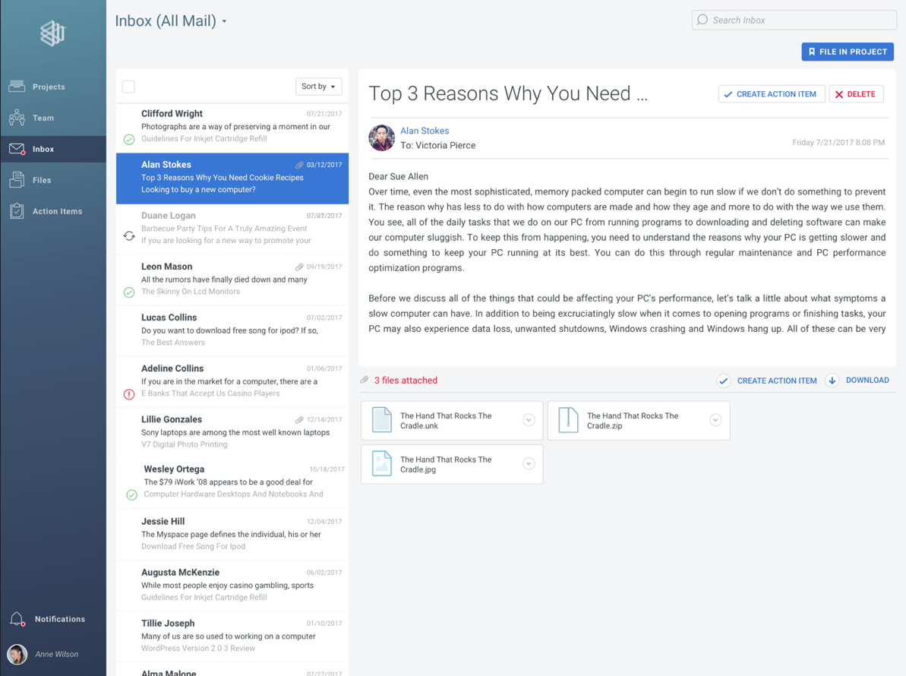Open the Sort by dropdown
The image size is (906, 676).
(x=318, y=87)
